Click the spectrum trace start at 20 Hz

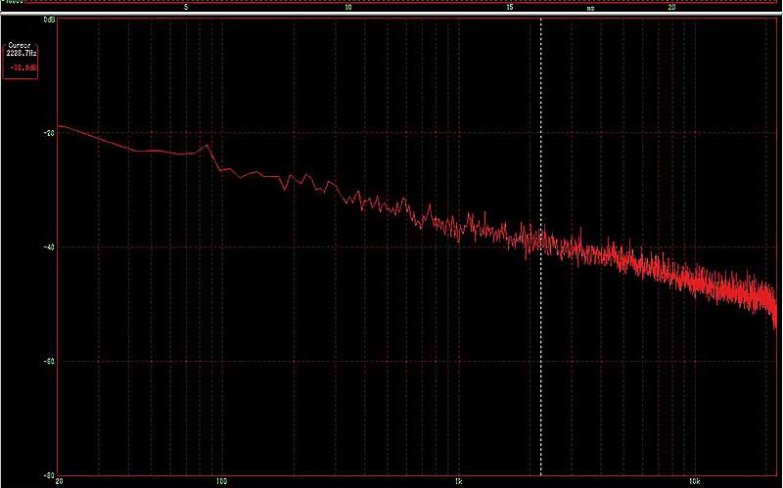[x=60, y=126]
